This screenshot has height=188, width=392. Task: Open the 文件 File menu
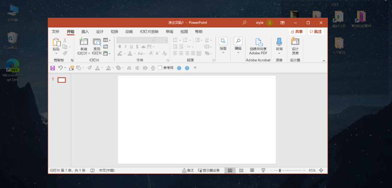(56, 31)
